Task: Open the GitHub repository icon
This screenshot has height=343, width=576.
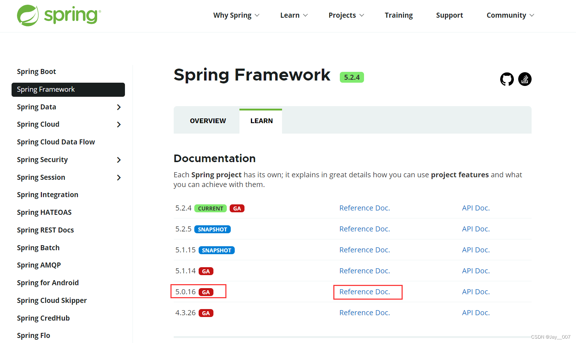Action: (507, 79)
